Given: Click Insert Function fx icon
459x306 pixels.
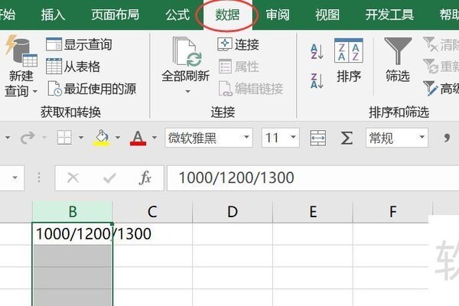Looking at the screenshot, I should click(145, 177).
